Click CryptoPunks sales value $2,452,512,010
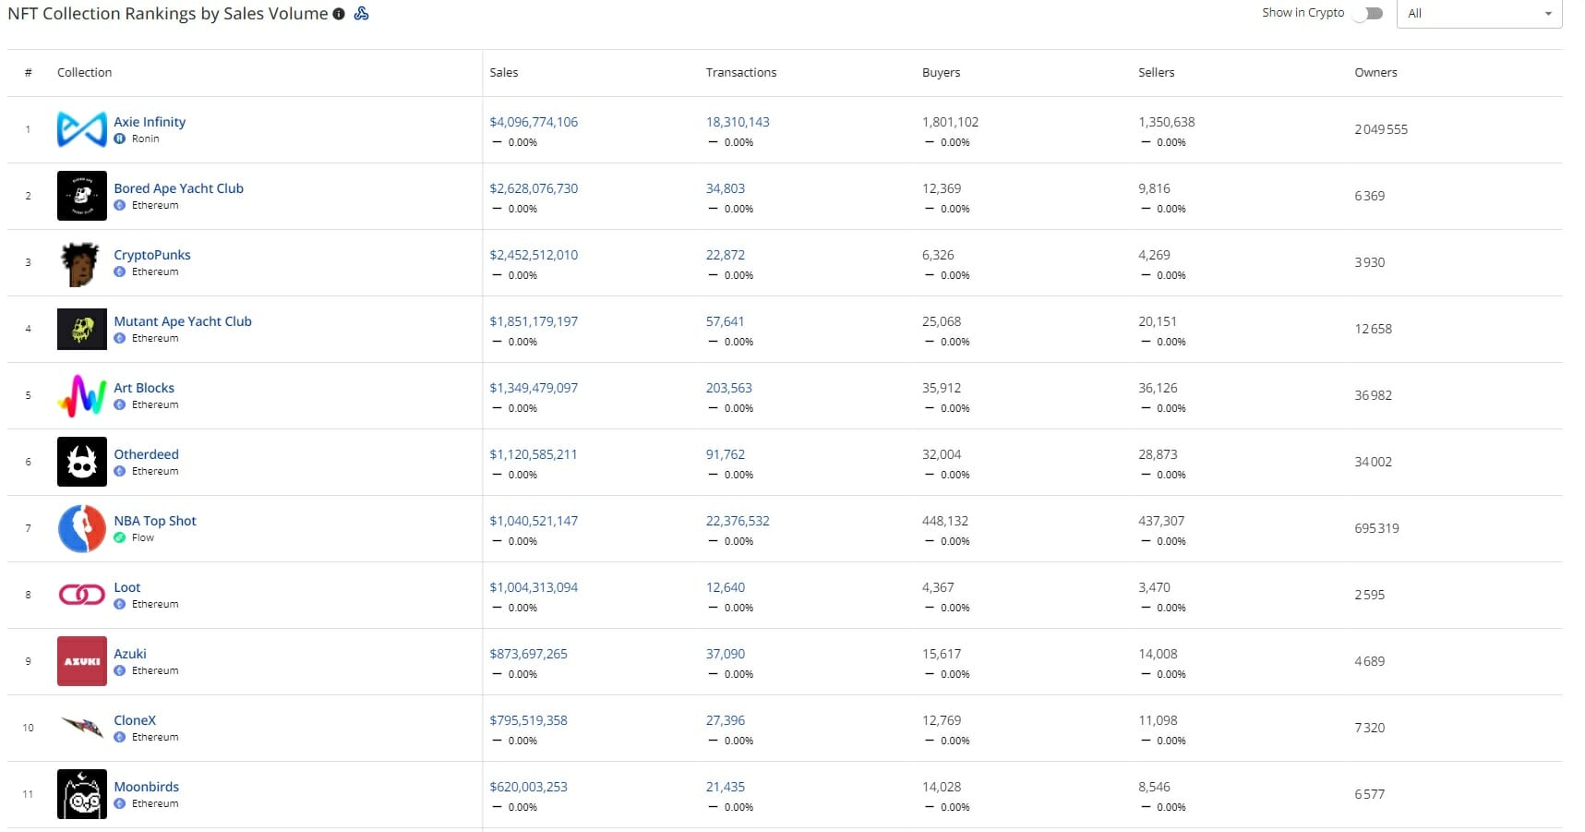This screenshot has height=832, width=1585. [534, 255]
